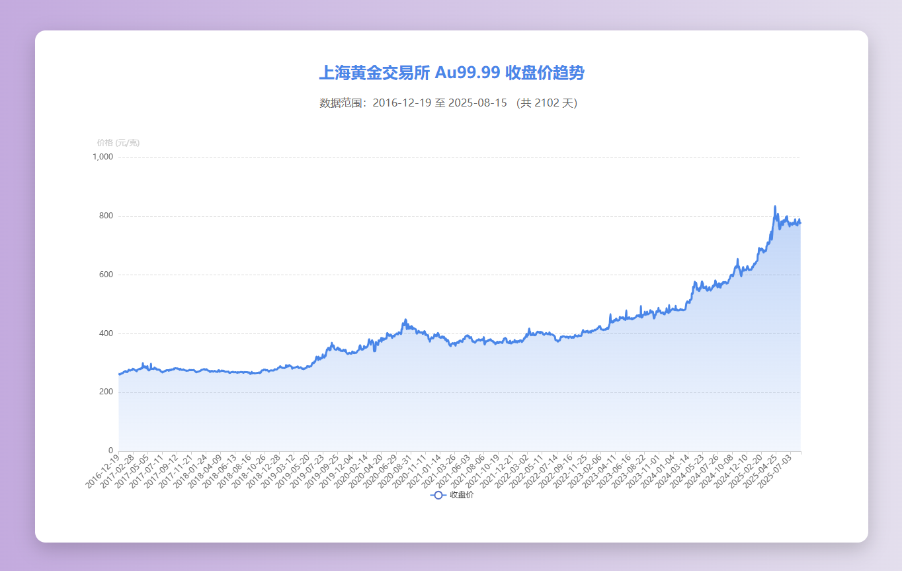Click the y-axis name 价格 (元/克)

[118, 143]
